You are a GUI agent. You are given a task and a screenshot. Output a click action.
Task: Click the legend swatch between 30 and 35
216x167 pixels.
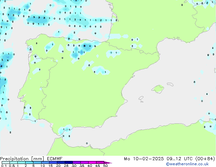click(77, 163)
